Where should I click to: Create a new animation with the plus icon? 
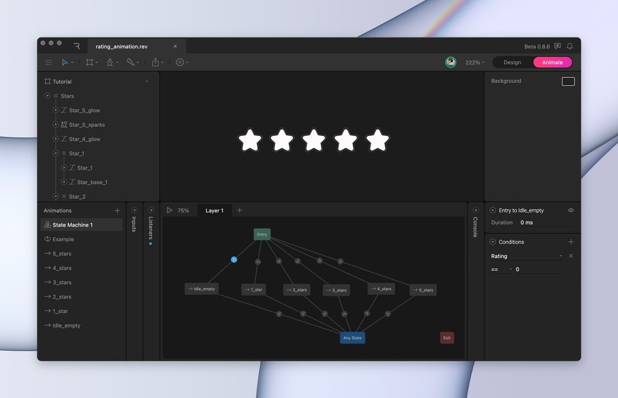[x=116, y=211]
